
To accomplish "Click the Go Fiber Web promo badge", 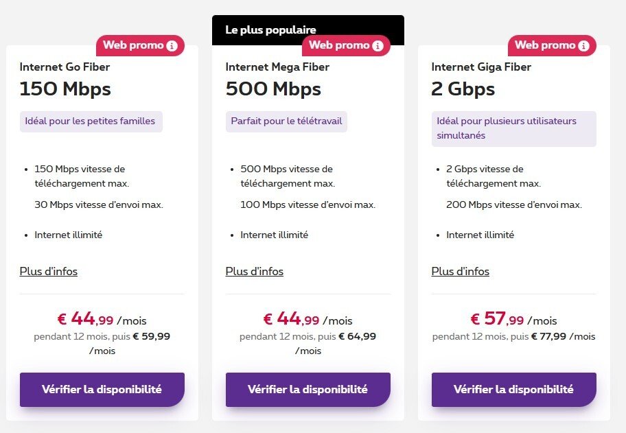I will pos(133,45).
